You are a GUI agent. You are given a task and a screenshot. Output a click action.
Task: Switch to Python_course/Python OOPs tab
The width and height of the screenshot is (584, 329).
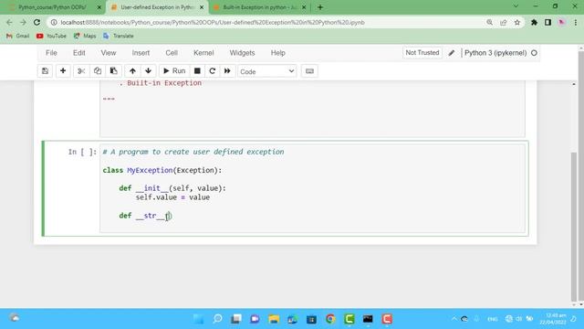tap(53, 7)
